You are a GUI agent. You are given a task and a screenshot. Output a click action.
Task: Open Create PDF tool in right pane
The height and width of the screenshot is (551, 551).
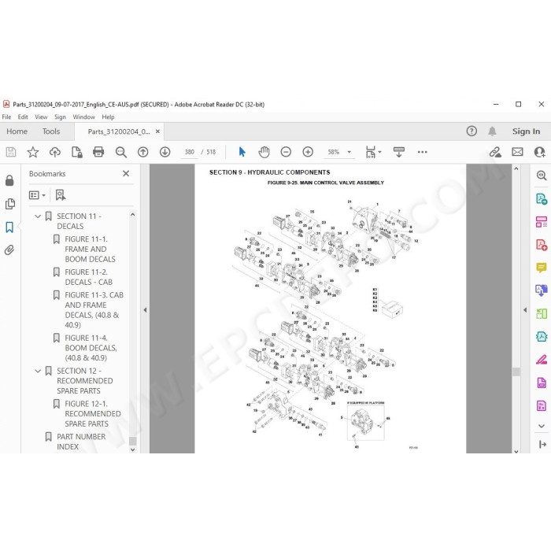pos(542,245)
